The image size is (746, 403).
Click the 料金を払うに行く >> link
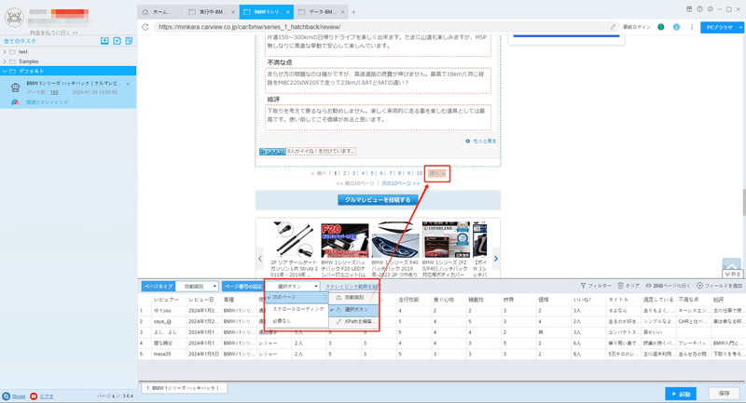click(54, 33)
